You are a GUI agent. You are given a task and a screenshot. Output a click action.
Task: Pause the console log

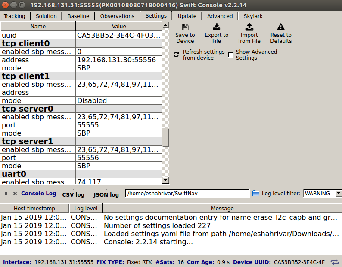[x=6, y=194]
